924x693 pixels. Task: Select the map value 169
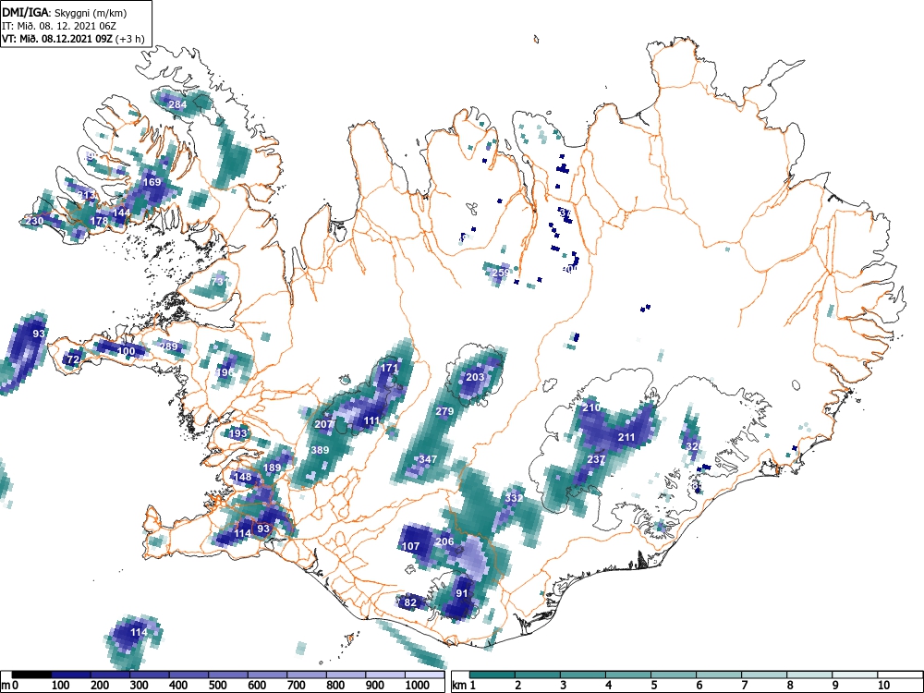pos(152,181)
